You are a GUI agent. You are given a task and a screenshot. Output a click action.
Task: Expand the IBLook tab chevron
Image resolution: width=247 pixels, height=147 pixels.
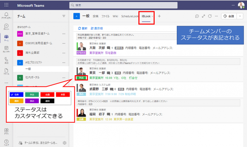tap(152, 16)
